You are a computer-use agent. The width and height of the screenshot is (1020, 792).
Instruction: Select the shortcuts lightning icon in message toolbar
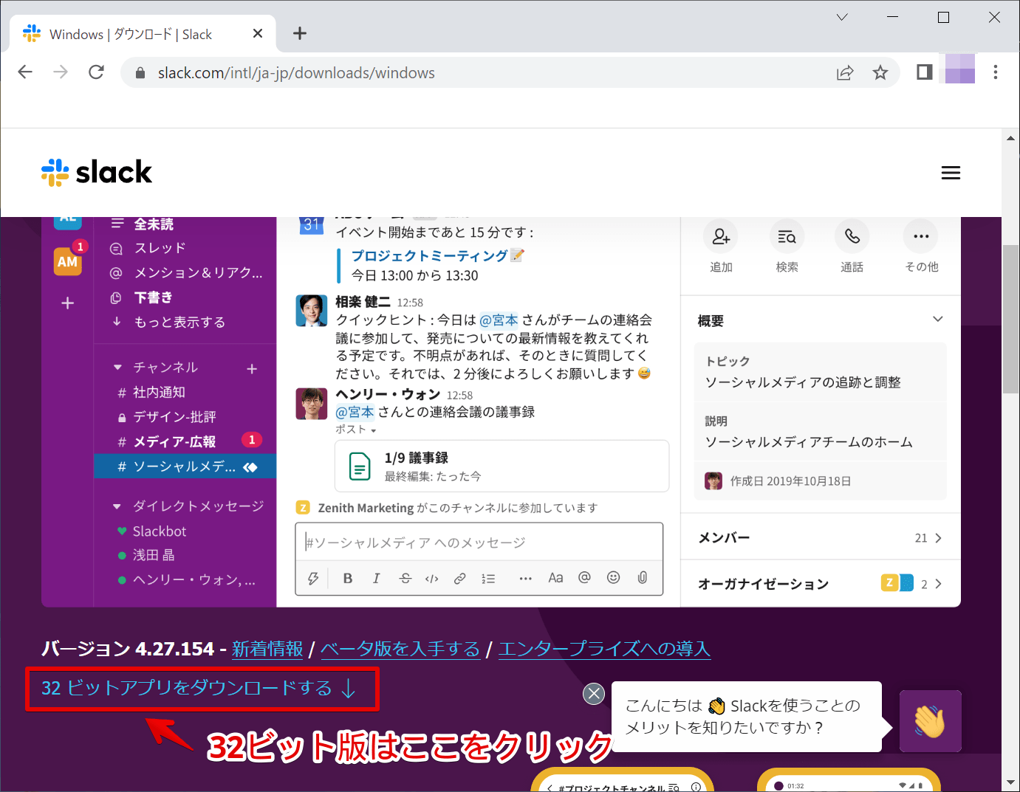coord(312,578)
